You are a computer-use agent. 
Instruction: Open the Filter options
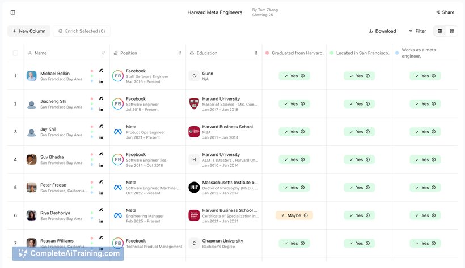click(x=417, y=31)
